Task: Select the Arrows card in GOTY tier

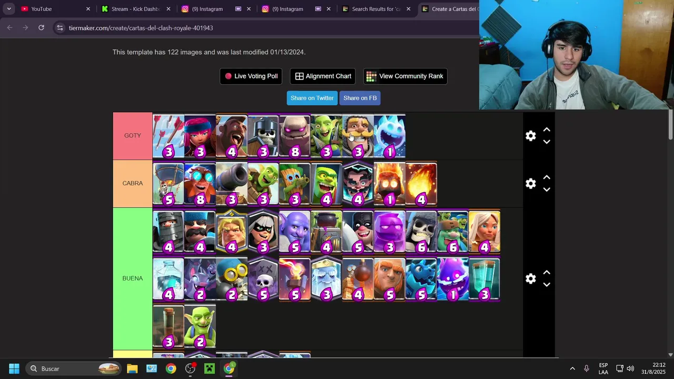Action: (x=168, y=136)
